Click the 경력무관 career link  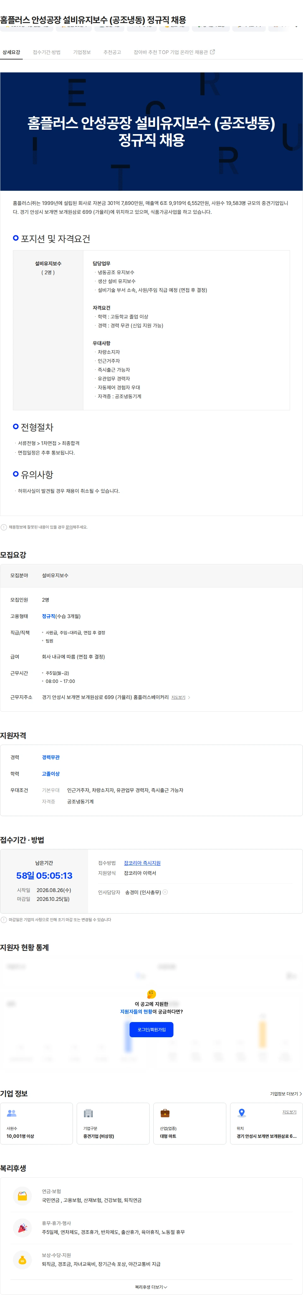(50, 757)
